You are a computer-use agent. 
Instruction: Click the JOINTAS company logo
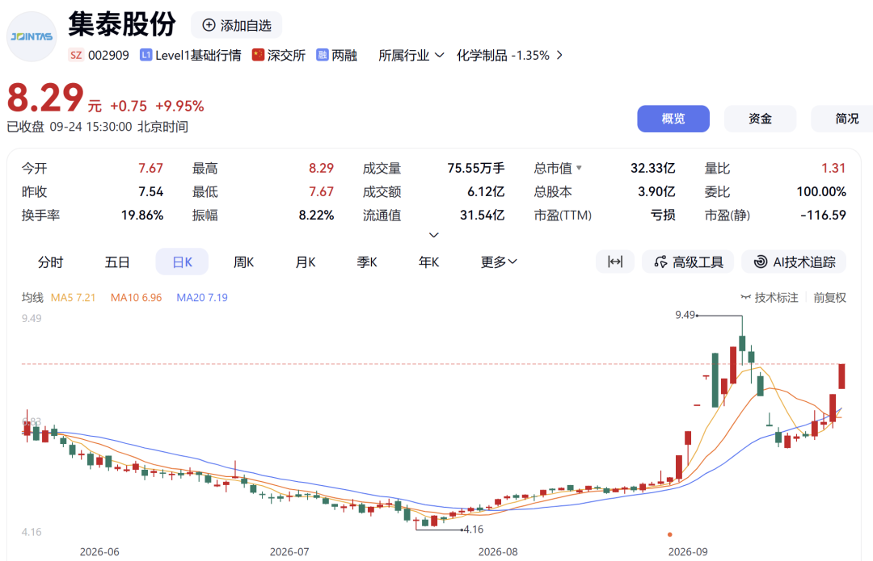[32, 36]
